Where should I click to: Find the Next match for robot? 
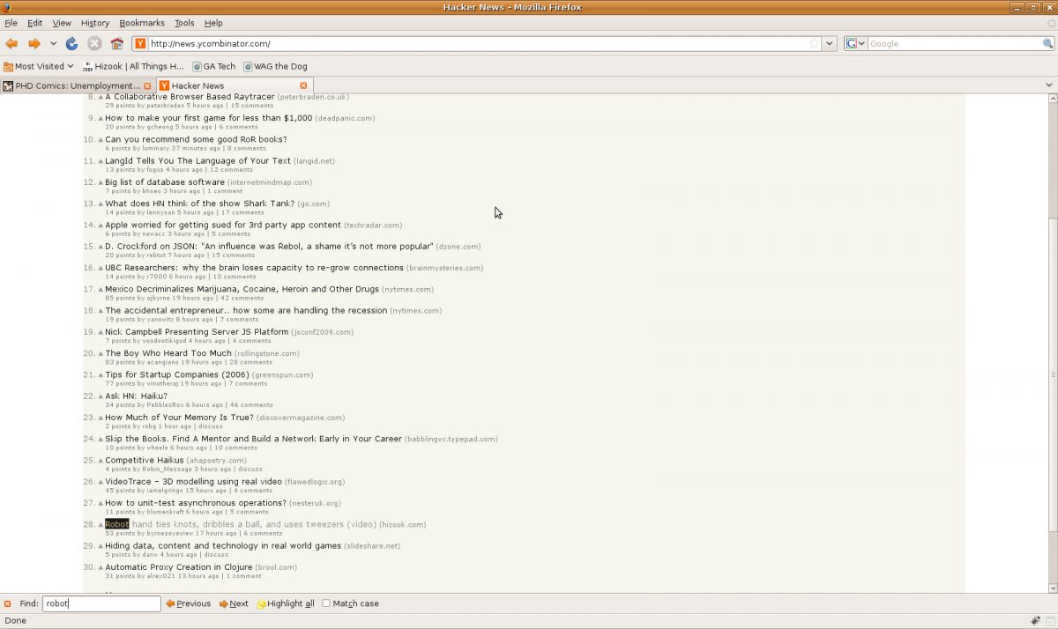tap(234, 603)
